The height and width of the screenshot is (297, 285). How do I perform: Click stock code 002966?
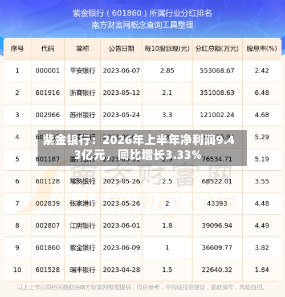coord(48,115)
